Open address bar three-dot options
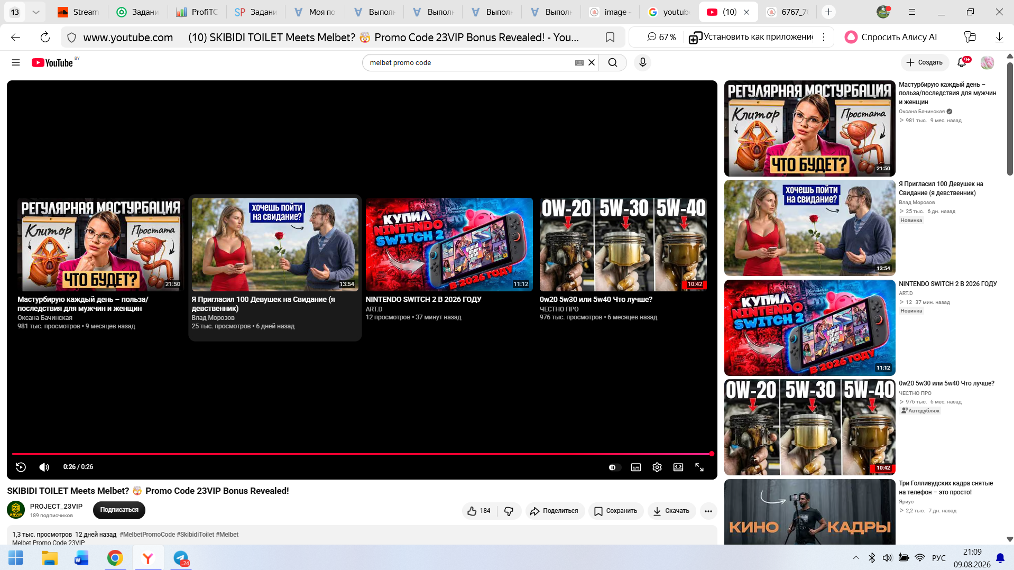1014x570 pixels. point(824,37)
